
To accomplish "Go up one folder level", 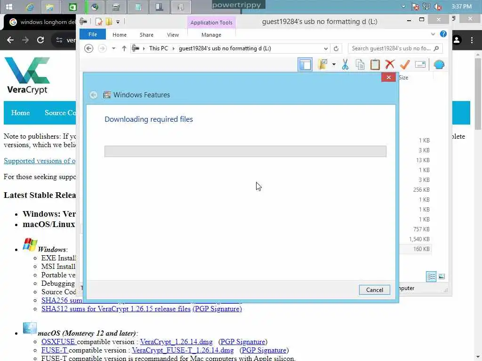I will click(x=124, y=48).
